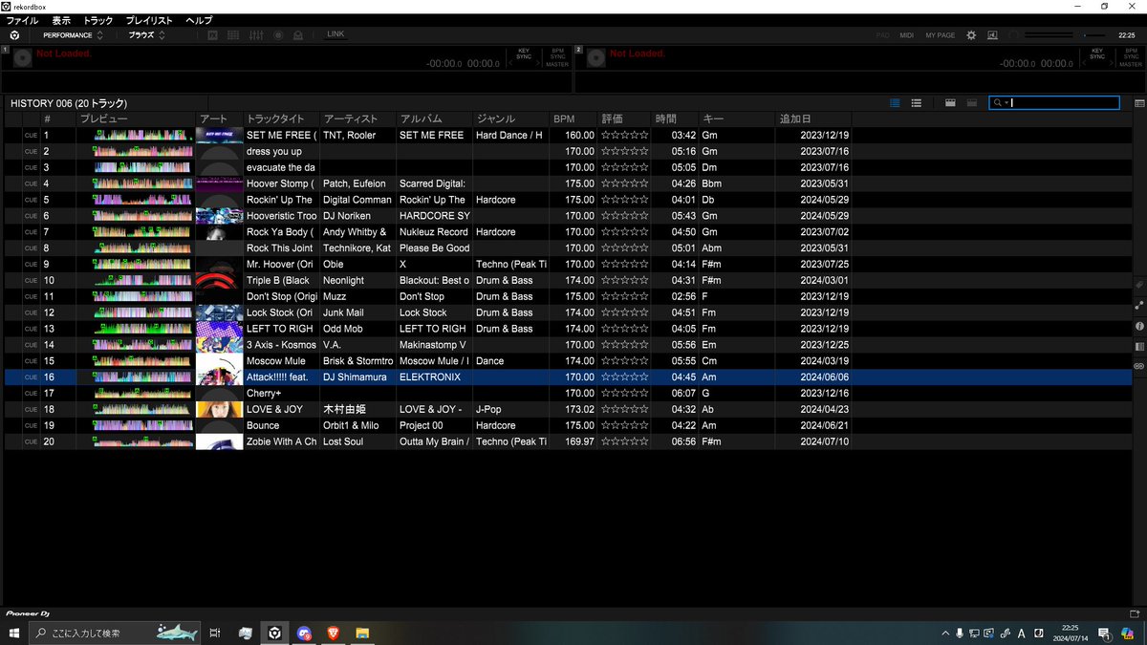The image size is (1147, 645).
Task: Click the dimmed layout icon beside search
Action: coord(971,102)
